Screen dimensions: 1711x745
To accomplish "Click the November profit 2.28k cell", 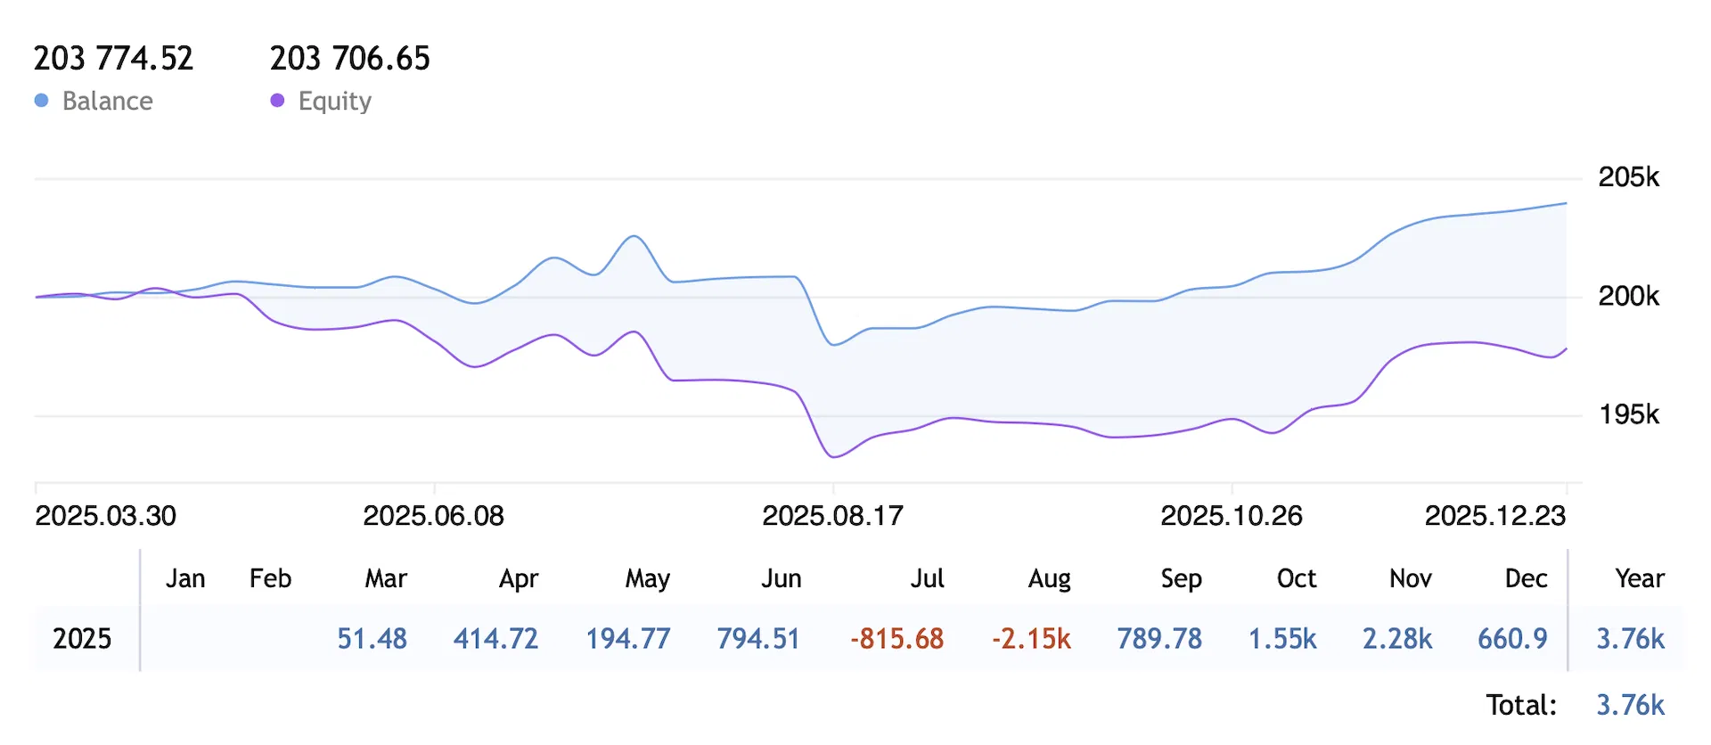I will click(x=1397, y=639).
